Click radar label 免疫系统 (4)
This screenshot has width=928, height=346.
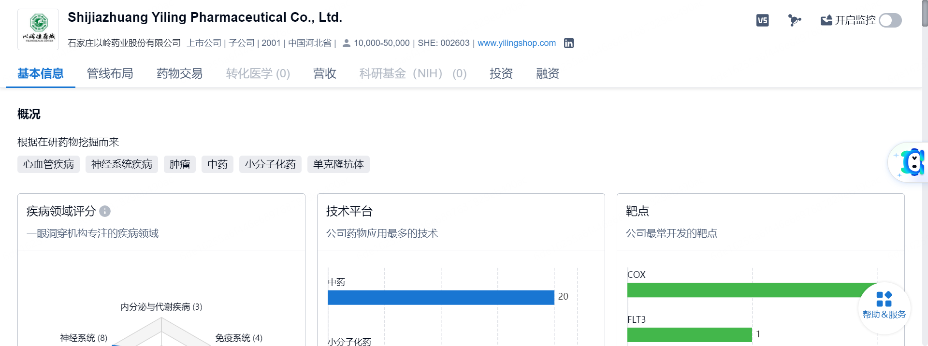(239, 338)
